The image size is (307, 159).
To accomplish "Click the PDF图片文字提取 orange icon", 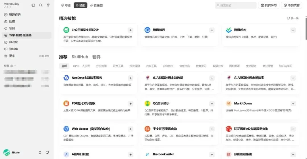I will 66,103.
